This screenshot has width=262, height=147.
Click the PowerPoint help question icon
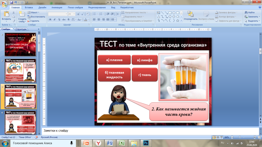point(259,8)
